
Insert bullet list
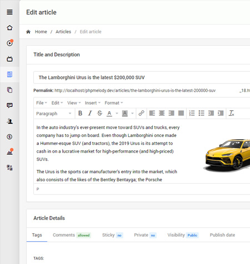201,113
